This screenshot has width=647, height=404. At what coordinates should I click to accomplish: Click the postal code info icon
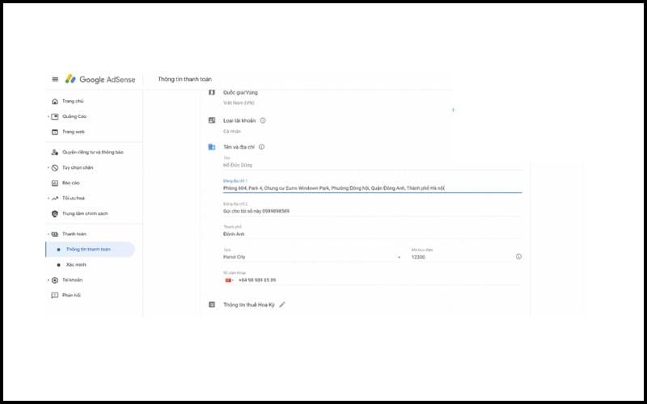coord(518,256)
